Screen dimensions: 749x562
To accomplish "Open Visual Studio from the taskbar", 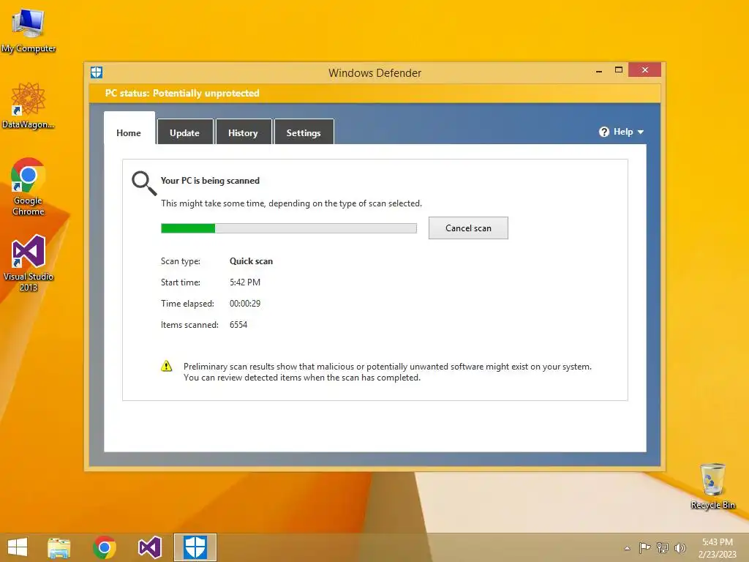I will click(x=149, y=547).
